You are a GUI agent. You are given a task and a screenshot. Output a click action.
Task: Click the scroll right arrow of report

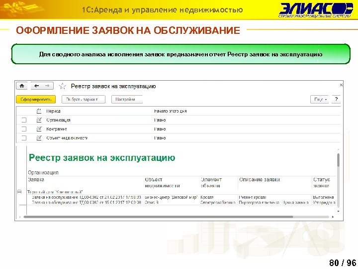[x=333, y=217]
